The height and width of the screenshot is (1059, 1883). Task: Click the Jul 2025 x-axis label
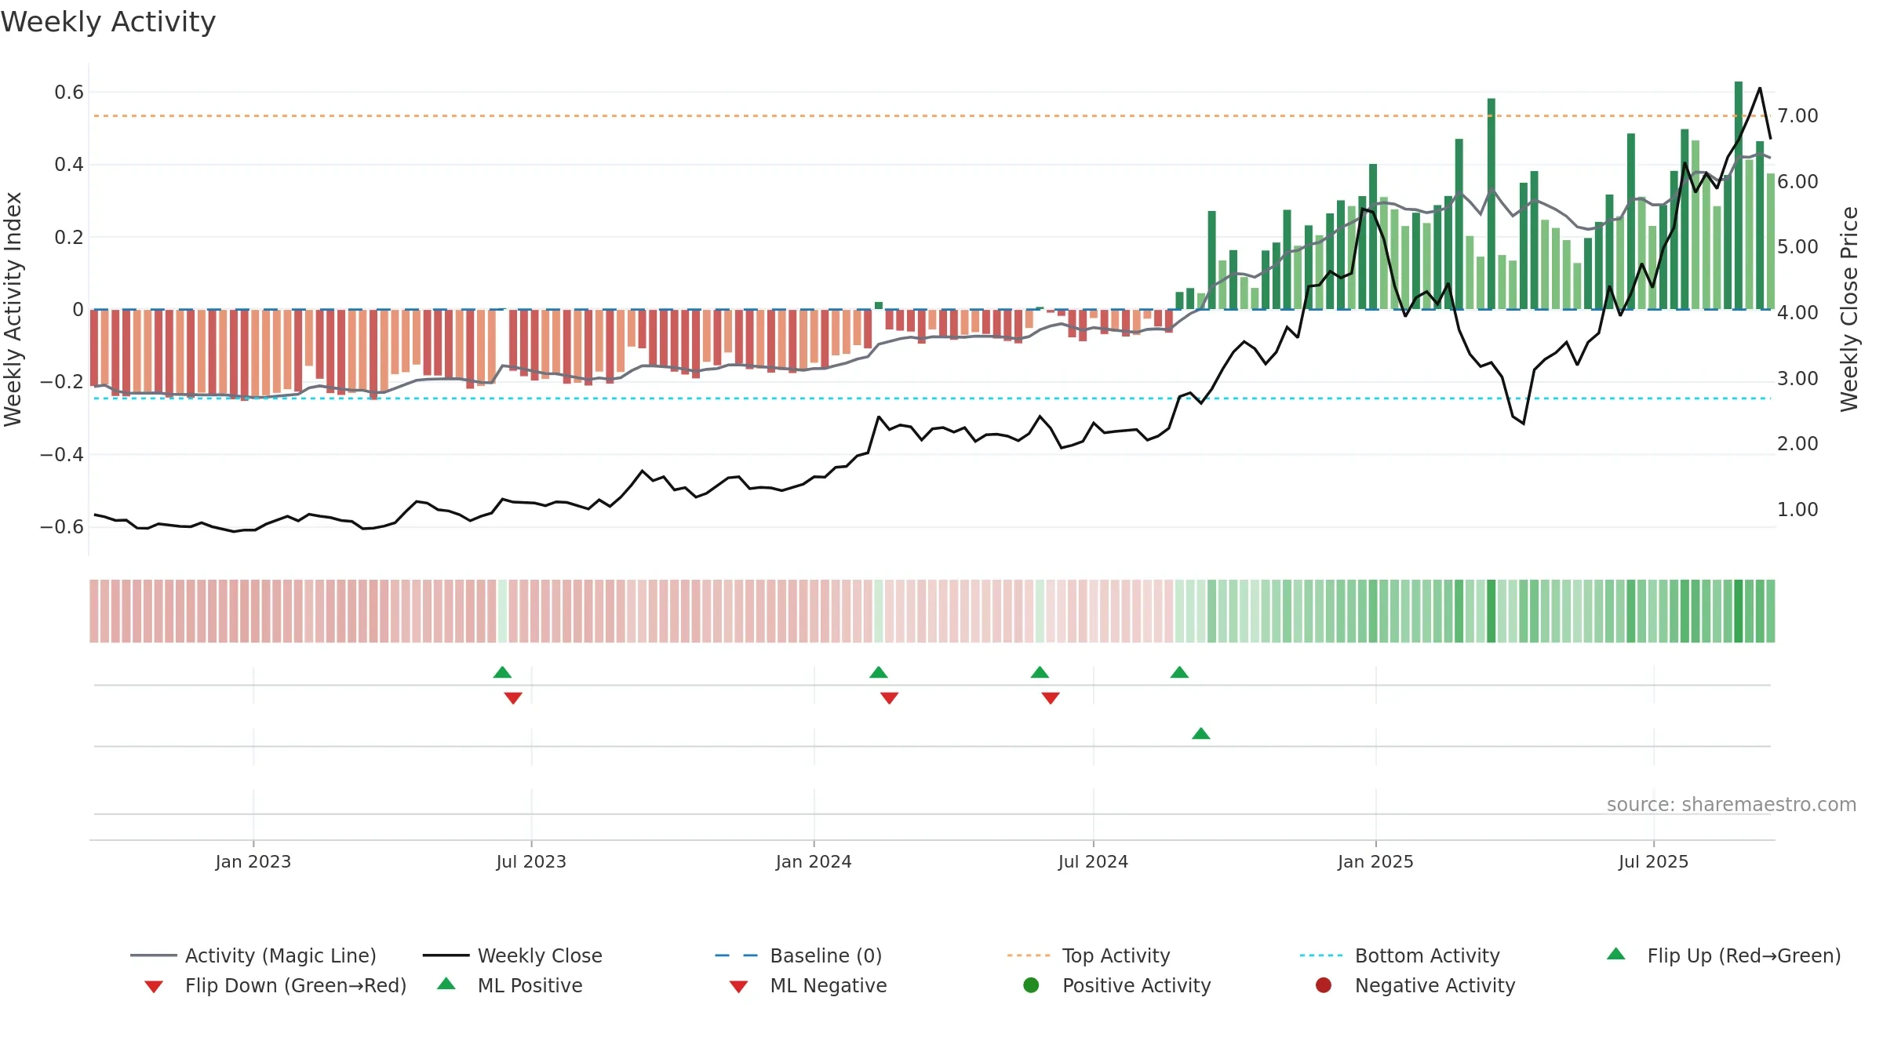1653,862
